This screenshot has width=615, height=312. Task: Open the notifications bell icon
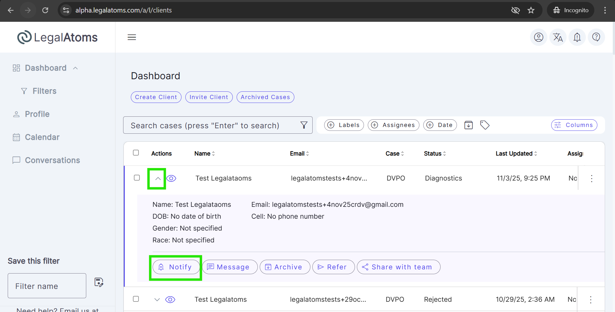point(577,37)
